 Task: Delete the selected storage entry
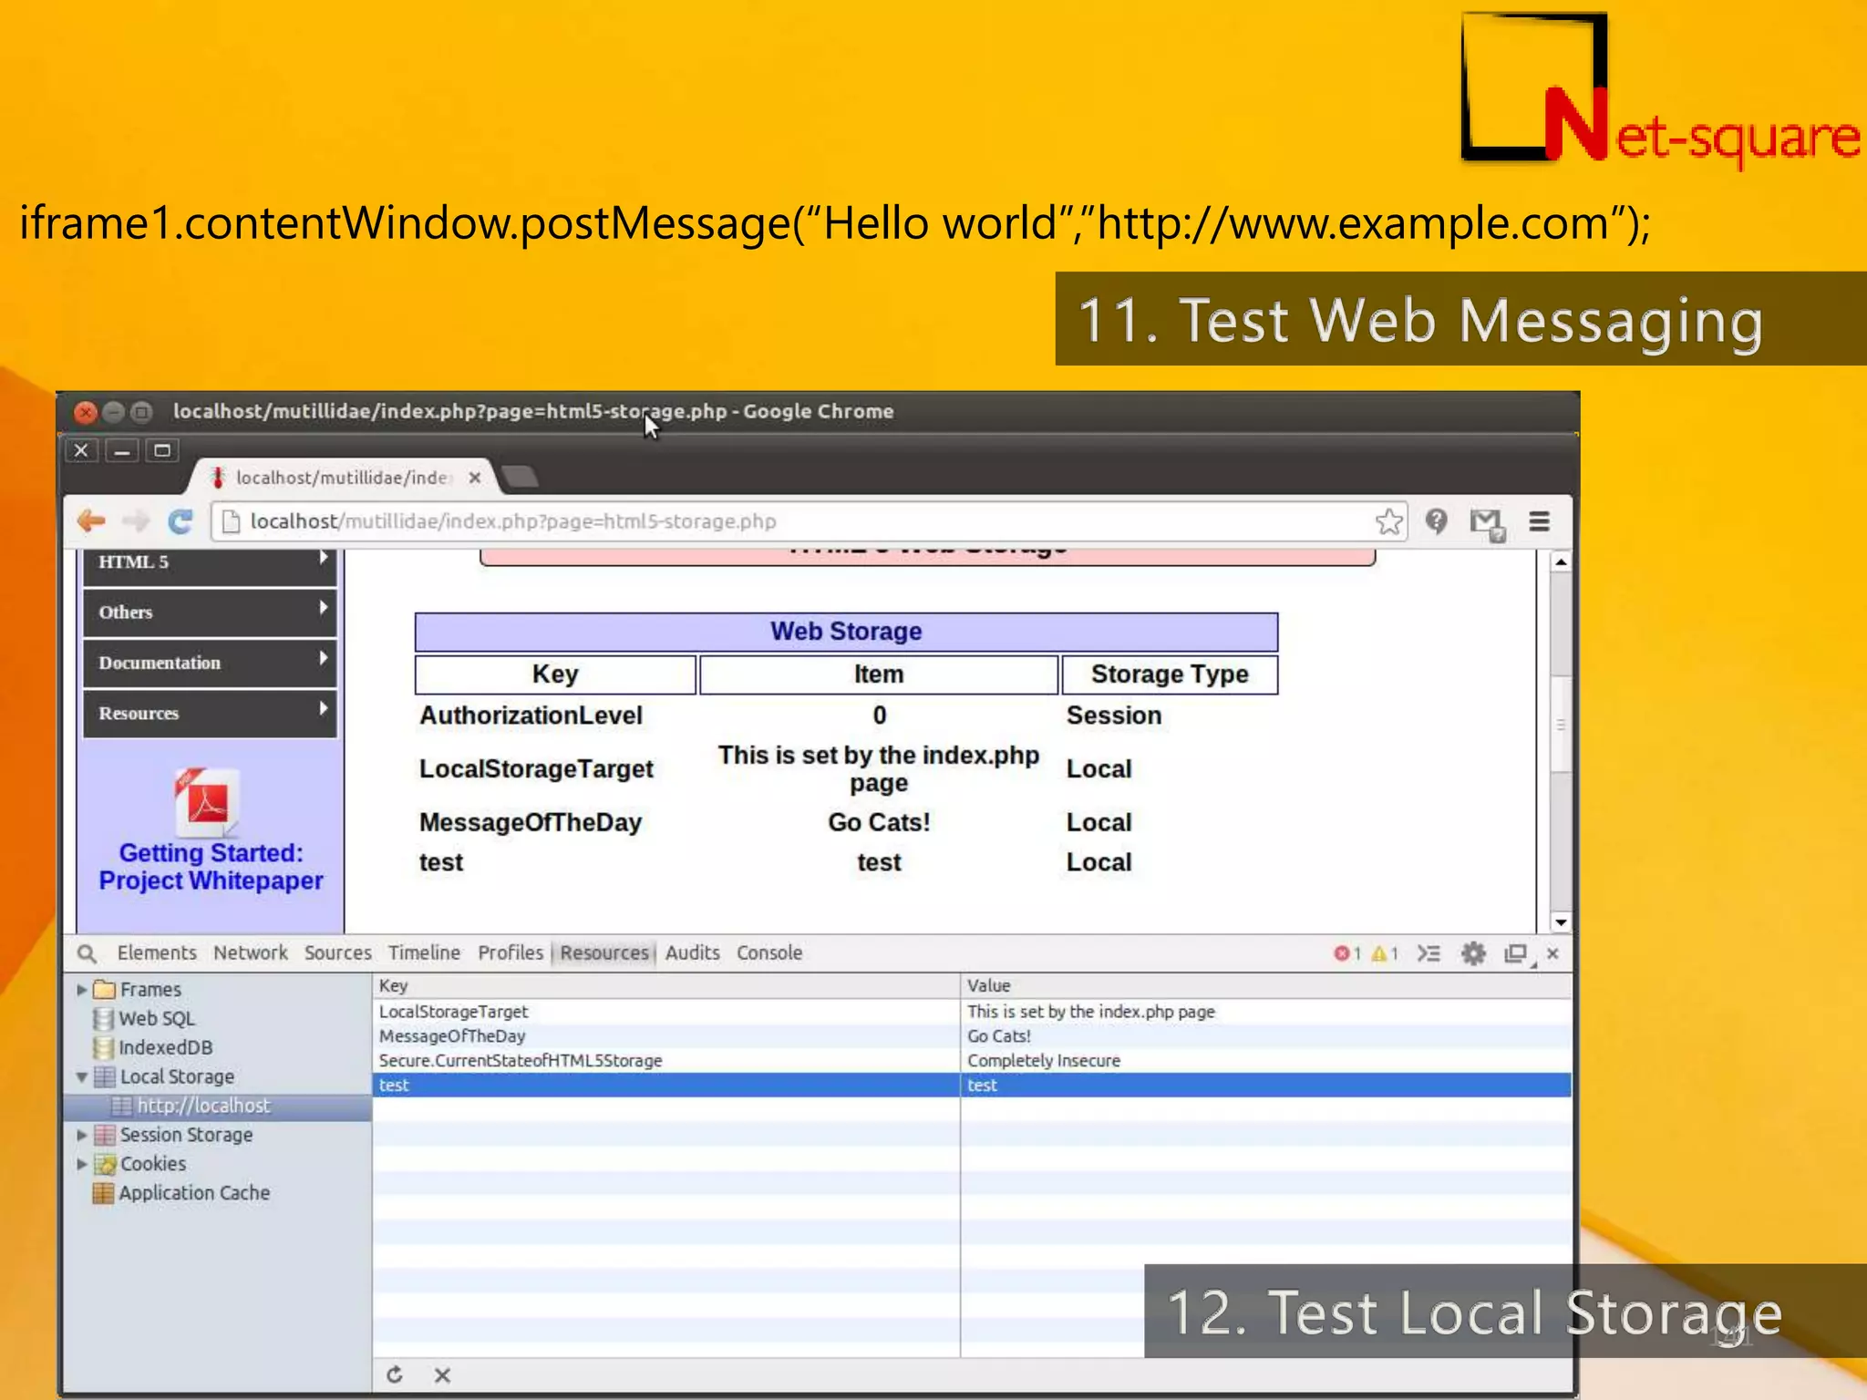click(x=442, y=1374)
